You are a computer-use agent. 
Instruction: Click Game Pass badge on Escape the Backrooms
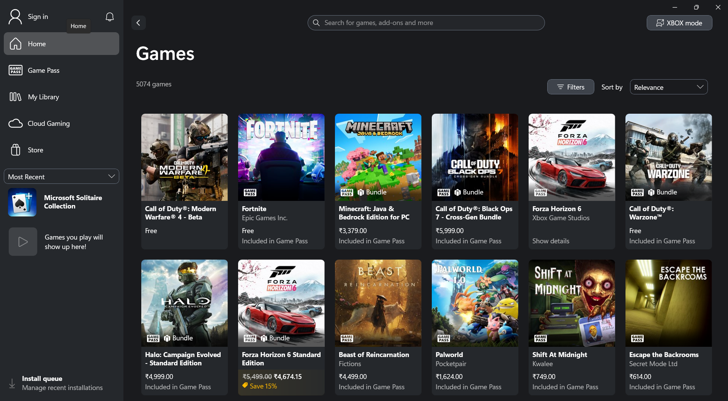637,338
